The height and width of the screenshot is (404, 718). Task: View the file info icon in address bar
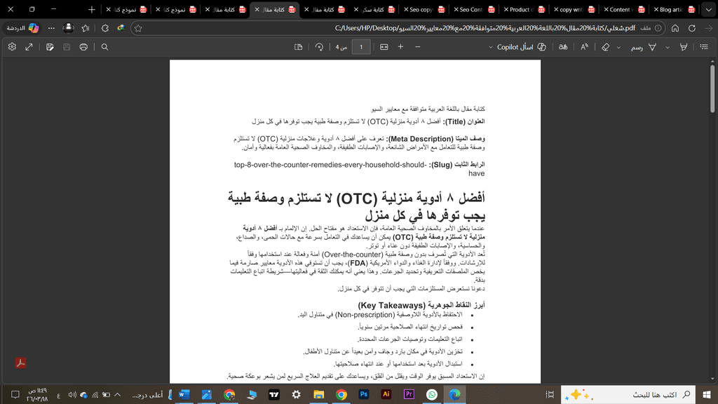click(658, 28)
